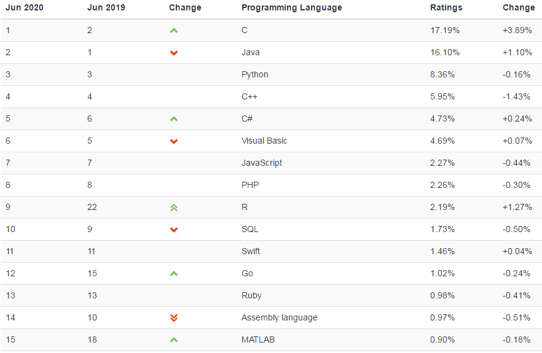Click the double red down arrow for Assembly language
542x353 pixels.
coord(174,318)
